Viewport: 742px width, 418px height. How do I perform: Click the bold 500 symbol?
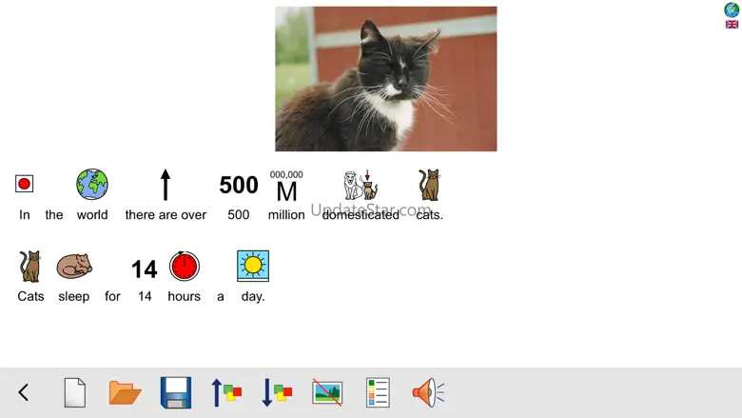[x=239, y=185]
